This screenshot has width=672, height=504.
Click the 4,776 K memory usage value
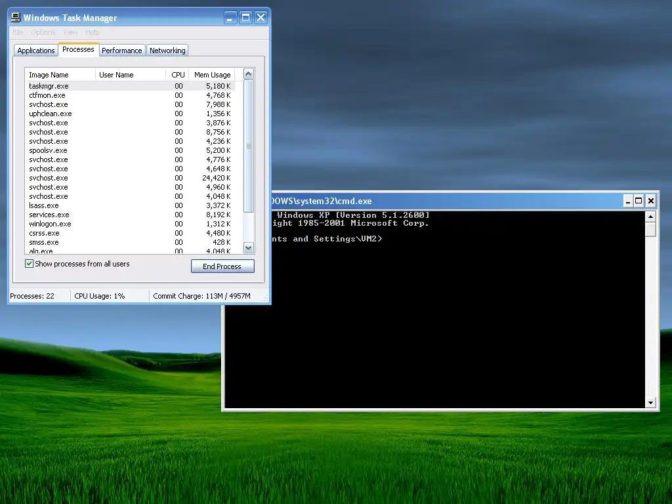[x=218, y=159]
